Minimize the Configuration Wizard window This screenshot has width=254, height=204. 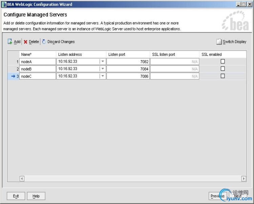238,4
